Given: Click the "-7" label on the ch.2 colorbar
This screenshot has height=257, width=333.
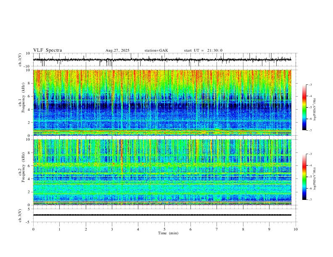Looking at the screenshot, I should coord(310,199).
